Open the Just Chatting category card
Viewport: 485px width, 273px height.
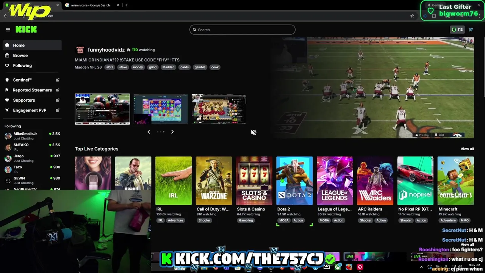tap(93, 173)
